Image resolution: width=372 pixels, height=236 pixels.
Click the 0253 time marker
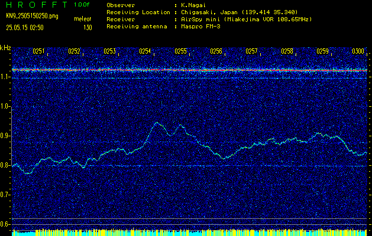pyautogui.click(x=109, y=51)
